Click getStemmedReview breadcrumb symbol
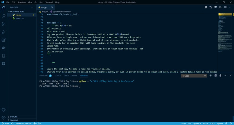The width and height of the screenshot is (234, 125). [62, 12]
